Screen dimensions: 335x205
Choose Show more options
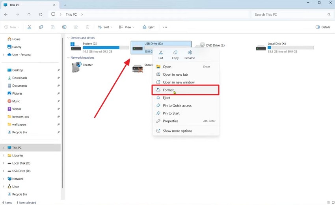(186, 131)
